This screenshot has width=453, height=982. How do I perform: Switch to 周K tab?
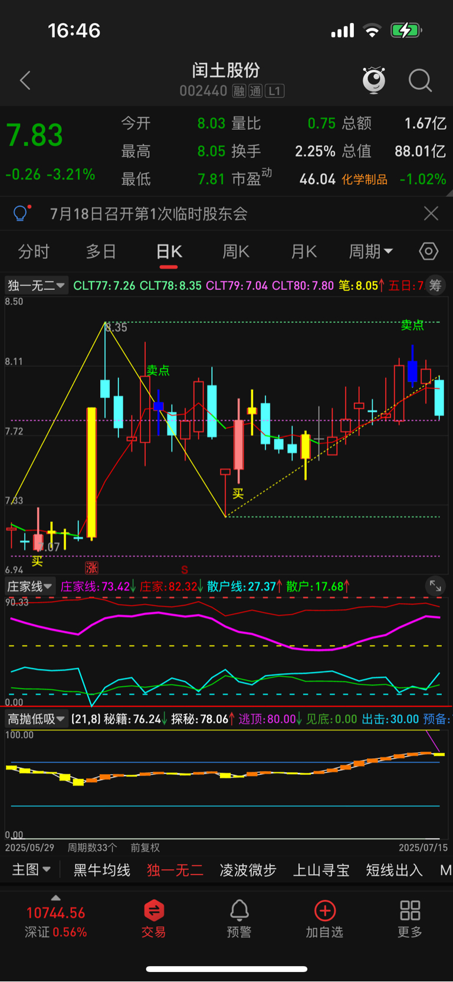coord(236,252)
